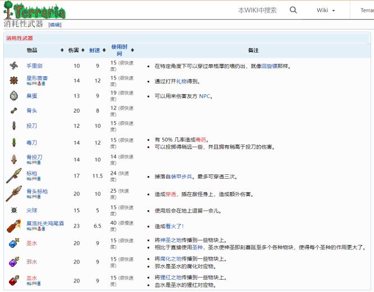Click the rotten egg icon
The image size is (374, 292).
click(14, 96)
